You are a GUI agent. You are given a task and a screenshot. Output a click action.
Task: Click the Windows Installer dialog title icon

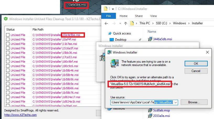point(109,52)
